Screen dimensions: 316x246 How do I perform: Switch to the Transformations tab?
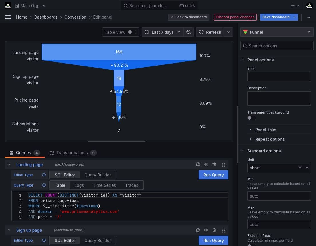click(x=72, y=153)
